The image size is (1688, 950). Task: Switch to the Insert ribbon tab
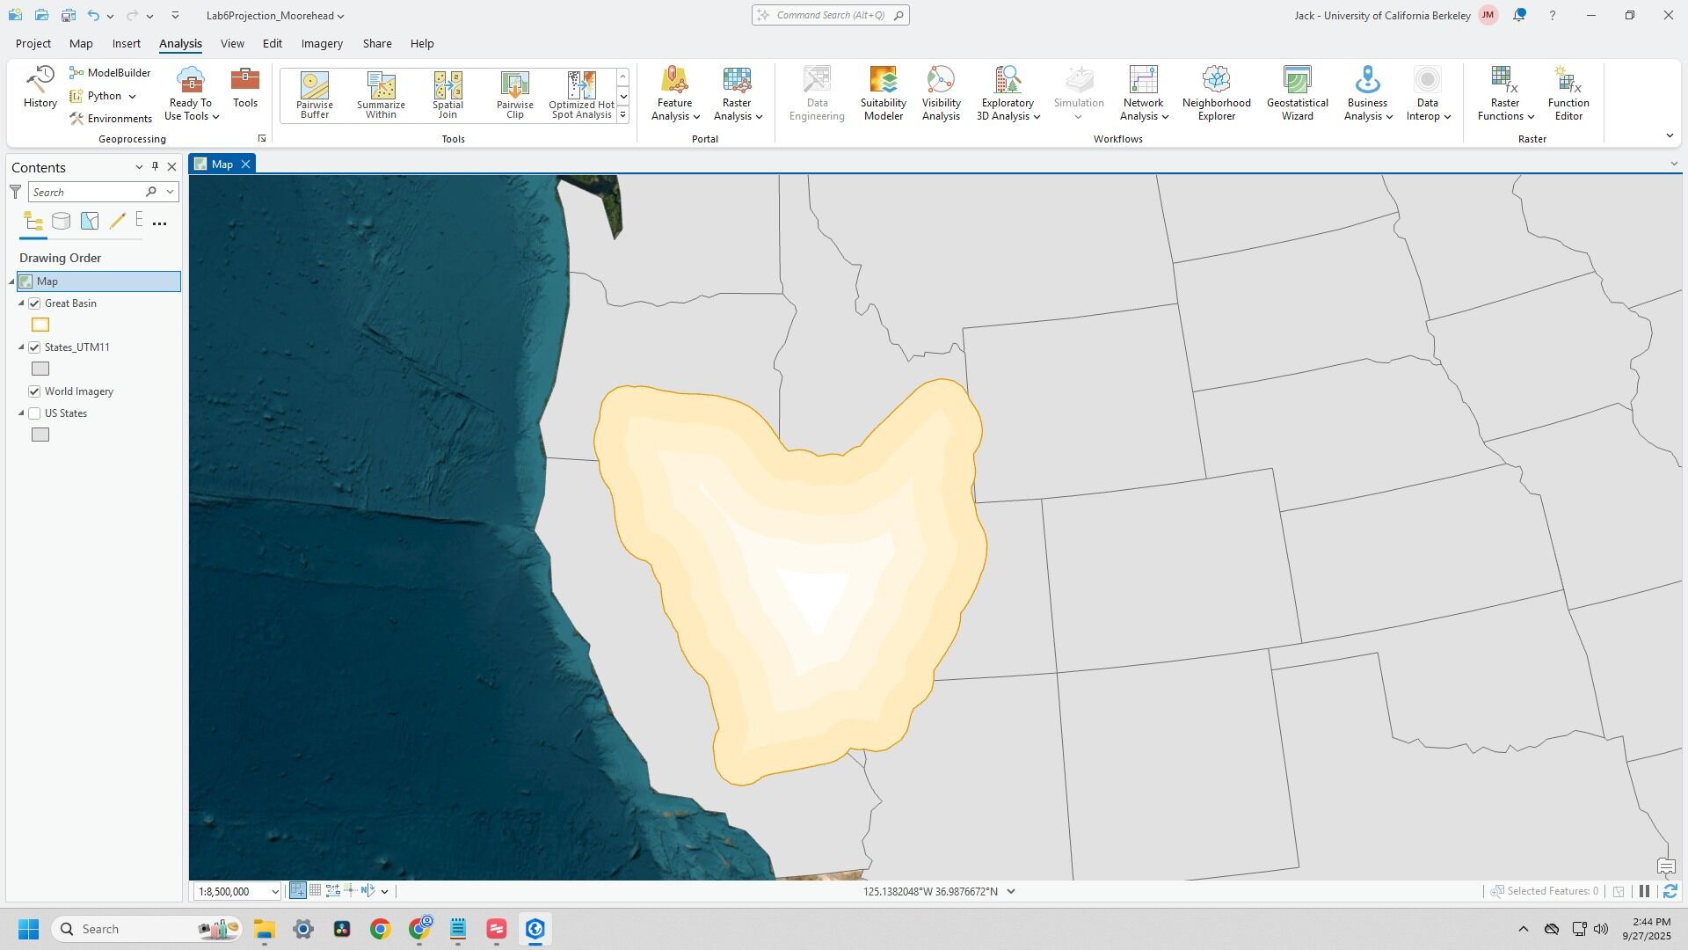(x=126, y=43)
